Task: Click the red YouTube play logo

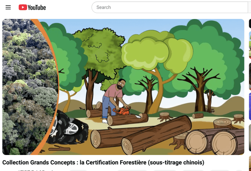Action: (x=23, y=8)
